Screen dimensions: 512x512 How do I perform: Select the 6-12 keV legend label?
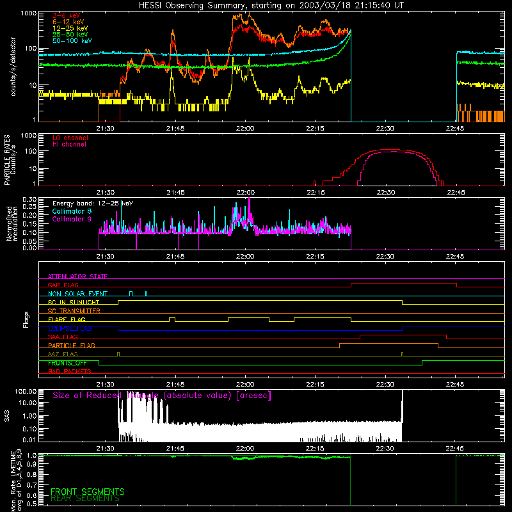(x=68, y=22)
